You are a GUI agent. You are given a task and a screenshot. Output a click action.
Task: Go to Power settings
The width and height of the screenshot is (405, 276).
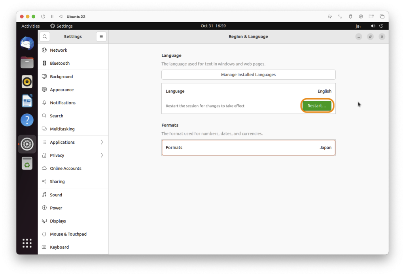click(73, 208)
